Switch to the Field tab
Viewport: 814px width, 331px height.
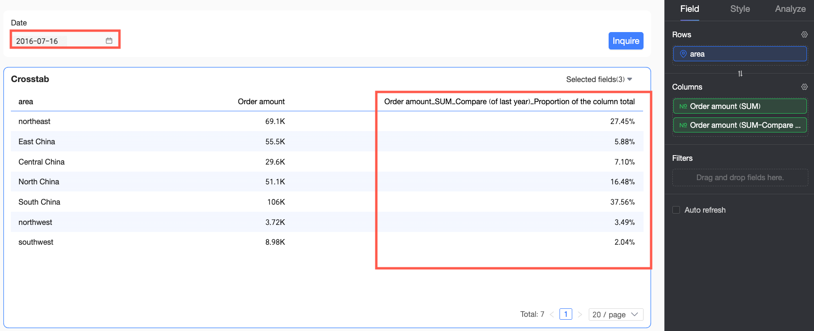pos(689,9)
